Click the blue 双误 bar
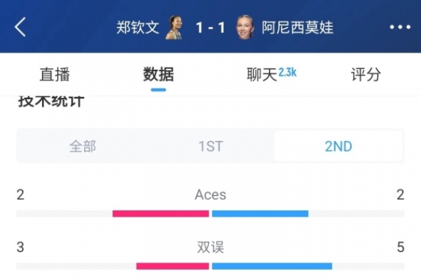Screen dimensions: 421x280 tap(272, 266)
